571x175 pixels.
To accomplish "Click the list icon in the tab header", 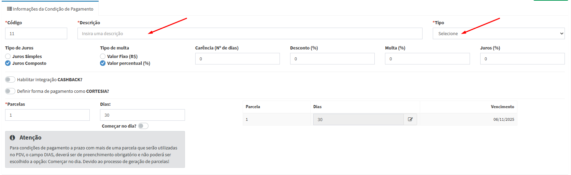I will [10, 9].
